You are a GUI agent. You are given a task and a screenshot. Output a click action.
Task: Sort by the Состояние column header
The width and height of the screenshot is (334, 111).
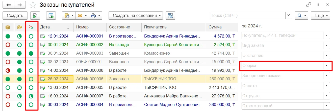tap(124, 27)
